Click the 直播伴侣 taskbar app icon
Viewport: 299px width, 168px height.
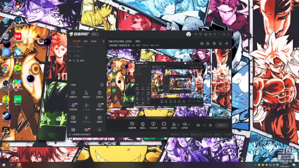(19, 165)
